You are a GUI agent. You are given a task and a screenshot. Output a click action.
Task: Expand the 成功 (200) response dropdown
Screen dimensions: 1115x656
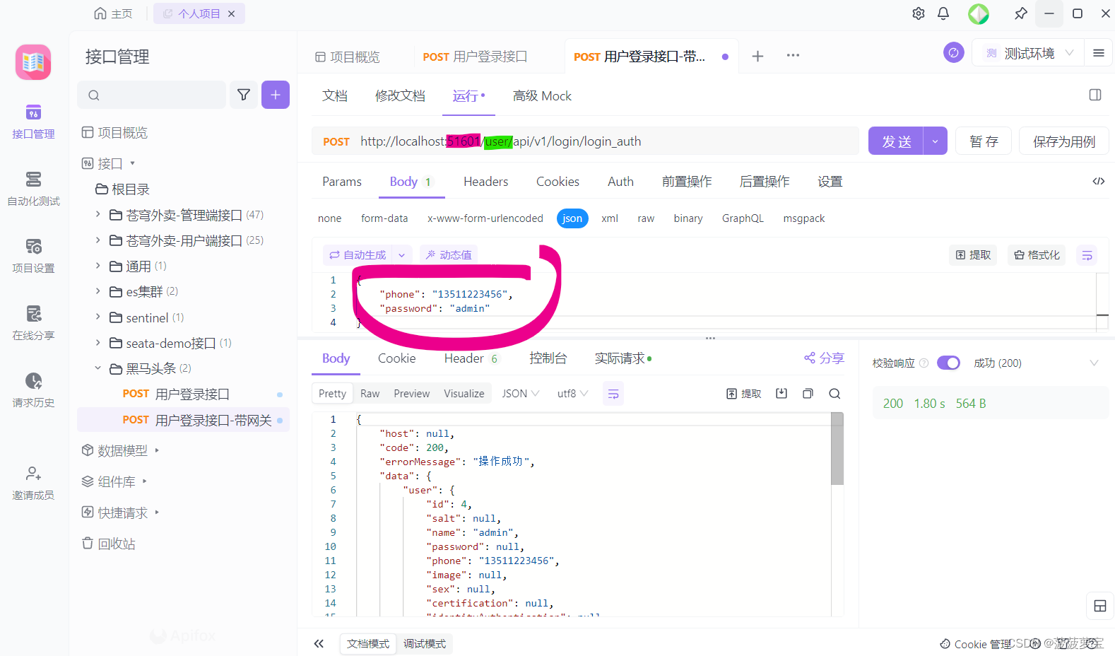(1094, 363)
